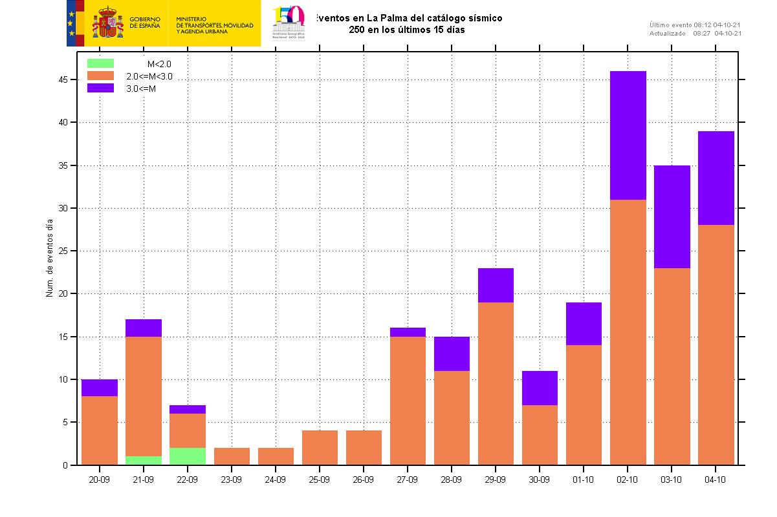The image size is (777, 517).
Task: Click the purple segment of the 30-09 bar
Action: [x=540, y=388]
